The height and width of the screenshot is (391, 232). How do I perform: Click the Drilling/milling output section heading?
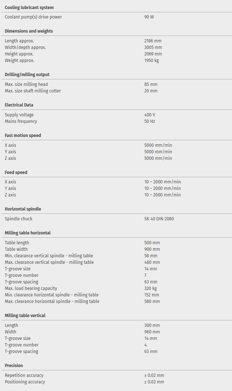[27, 75]
